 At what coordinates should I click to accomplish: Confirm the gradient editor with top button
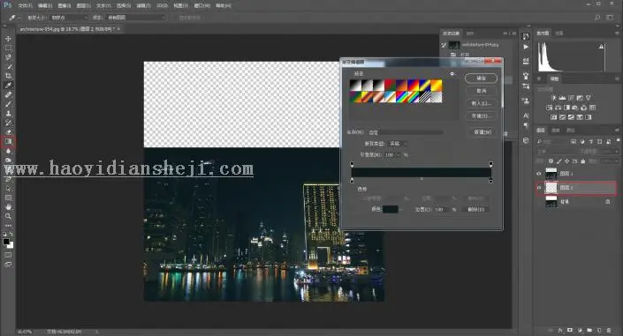[481, 78]
